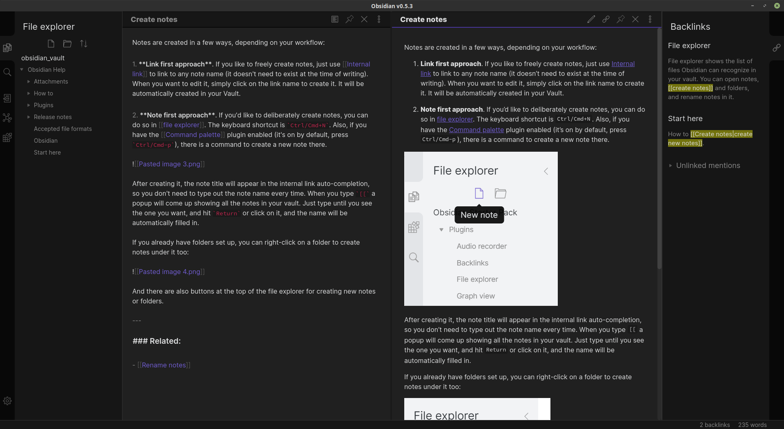This screenshot has height=429, width=784.
Task: Create a new note in the file explorer
Action: [51, 44]
